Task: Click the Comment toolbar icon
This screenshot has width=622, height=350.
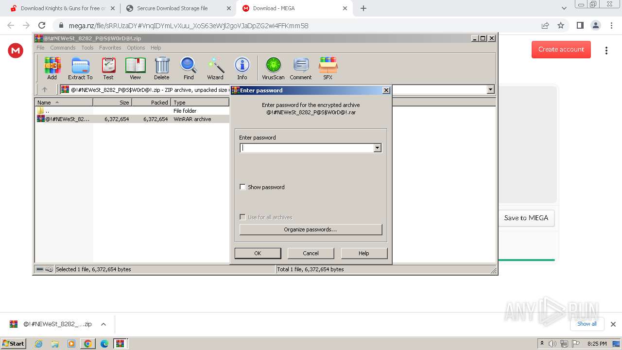Action: coord(301,68)
